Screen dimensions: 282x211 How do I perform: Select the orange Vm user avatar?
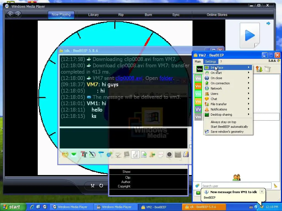click(198, 86)
